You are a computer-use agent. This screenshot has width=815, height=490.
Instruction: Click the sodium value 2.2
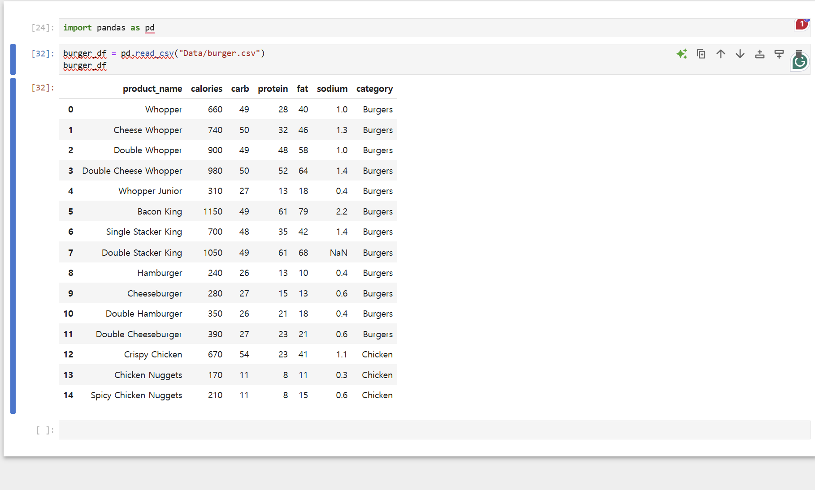click(x=342, y=211)
